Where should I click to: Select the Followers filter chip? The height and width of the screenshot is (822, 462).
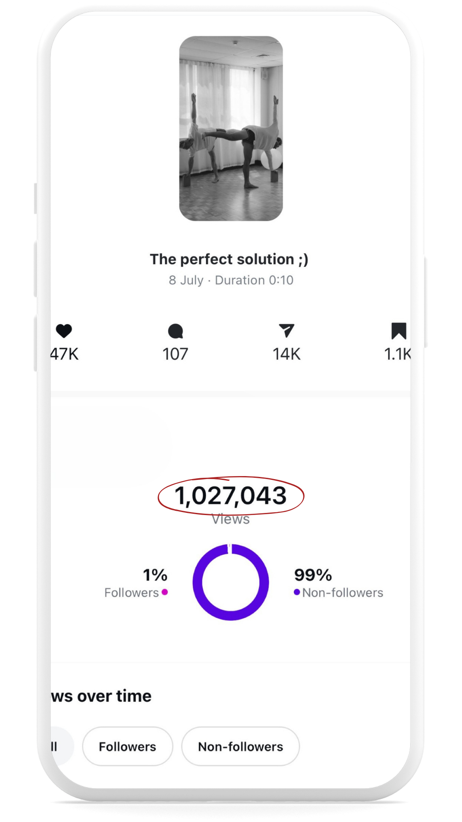coord(127,746)
